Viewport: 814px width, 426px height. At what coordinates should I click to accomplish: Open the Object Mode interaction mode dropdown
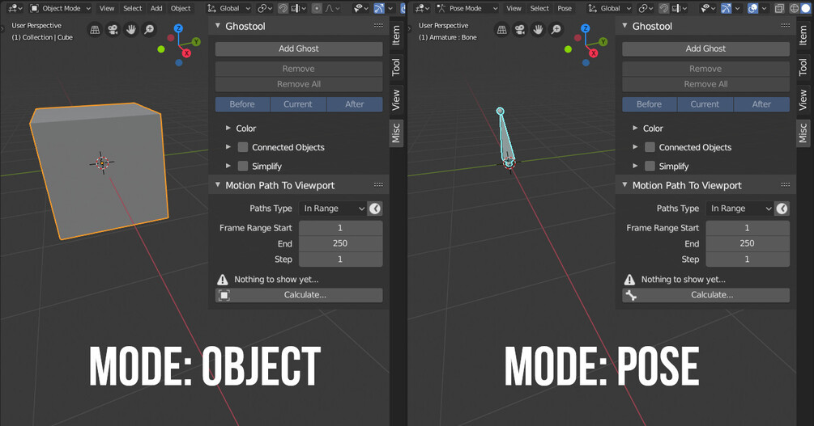[60, 8]
